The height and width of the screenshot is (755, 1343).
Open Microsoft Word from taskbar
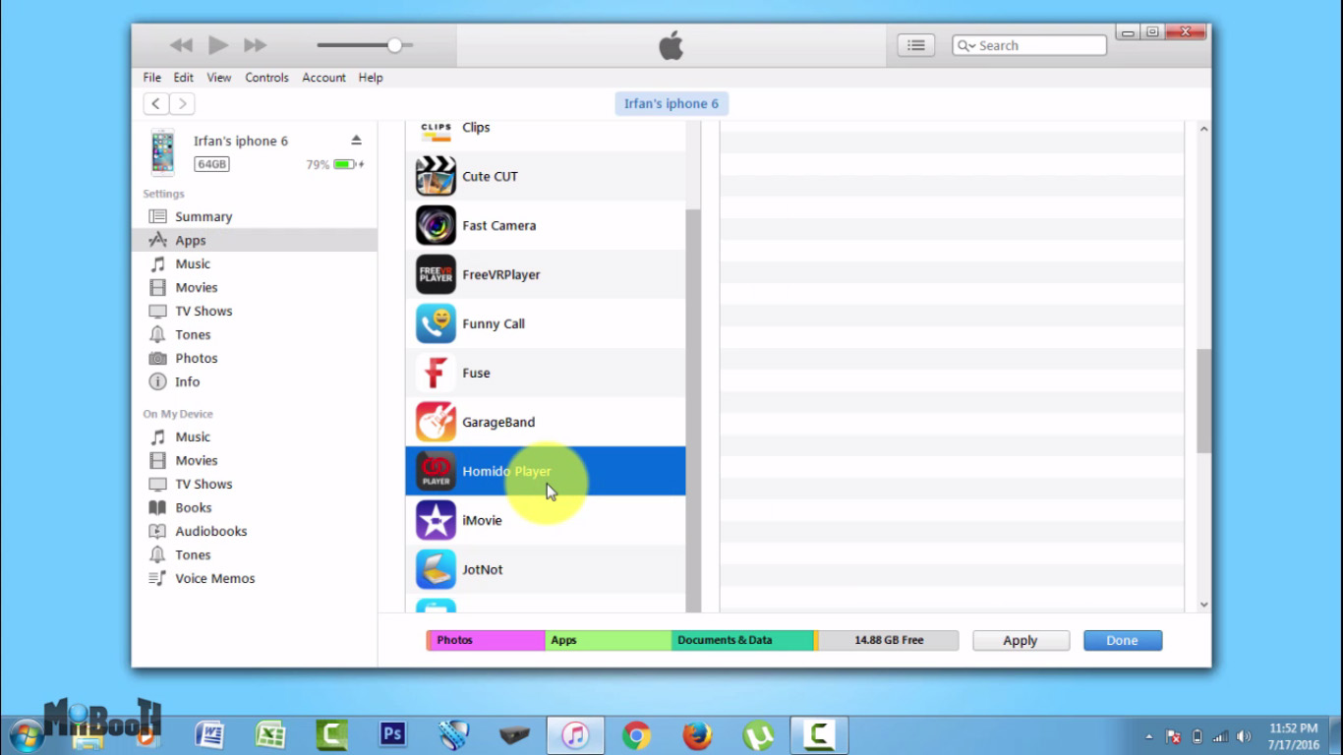point(209,734)
